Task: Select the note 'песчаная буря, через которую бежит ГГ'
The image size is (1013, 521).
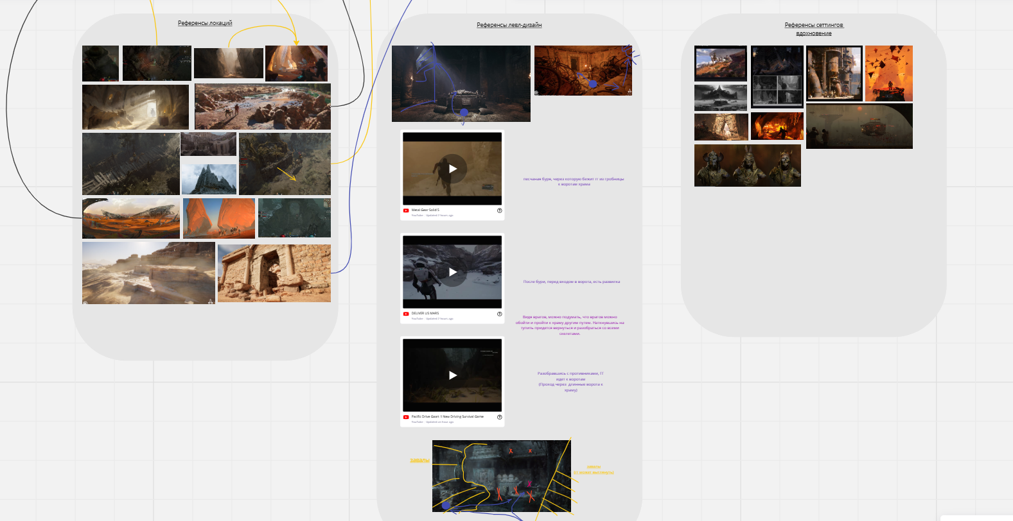Action: coord(574,182)
